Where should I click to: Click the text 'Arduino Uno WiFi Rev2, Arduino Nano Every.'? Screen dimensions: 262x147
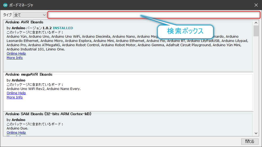tap(44, 89)
